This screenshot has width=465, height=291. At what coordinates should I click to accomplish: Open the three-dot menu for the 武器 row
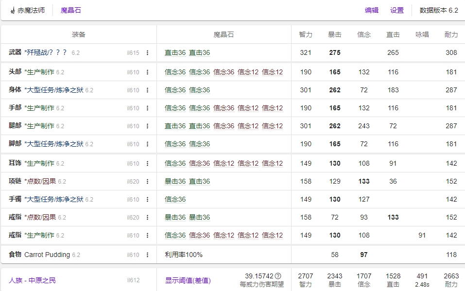[148, 53]
